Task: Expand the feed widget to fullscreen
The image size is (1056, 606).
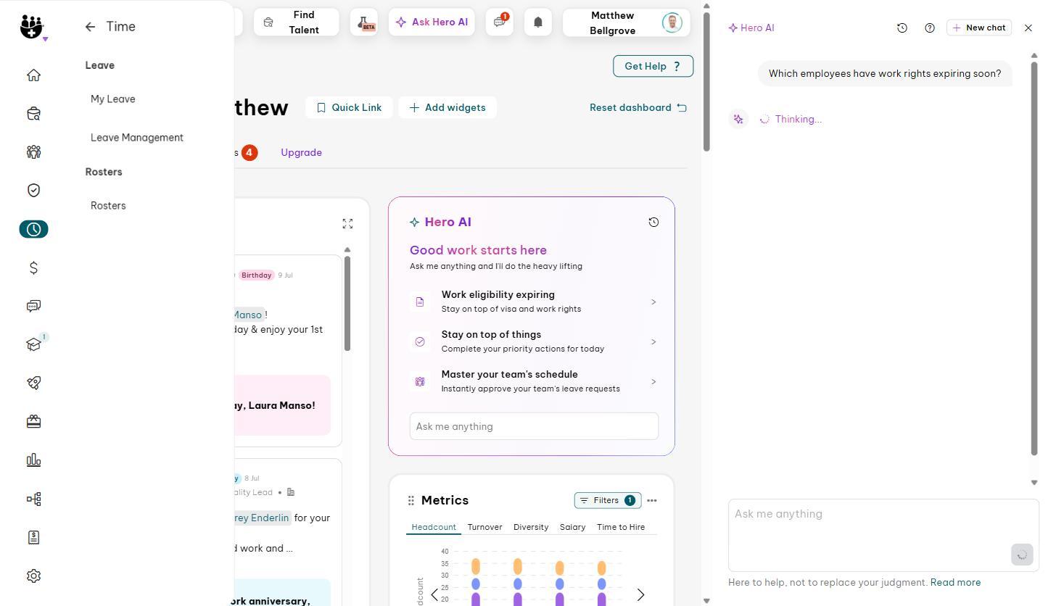Action: click(347, 224)
